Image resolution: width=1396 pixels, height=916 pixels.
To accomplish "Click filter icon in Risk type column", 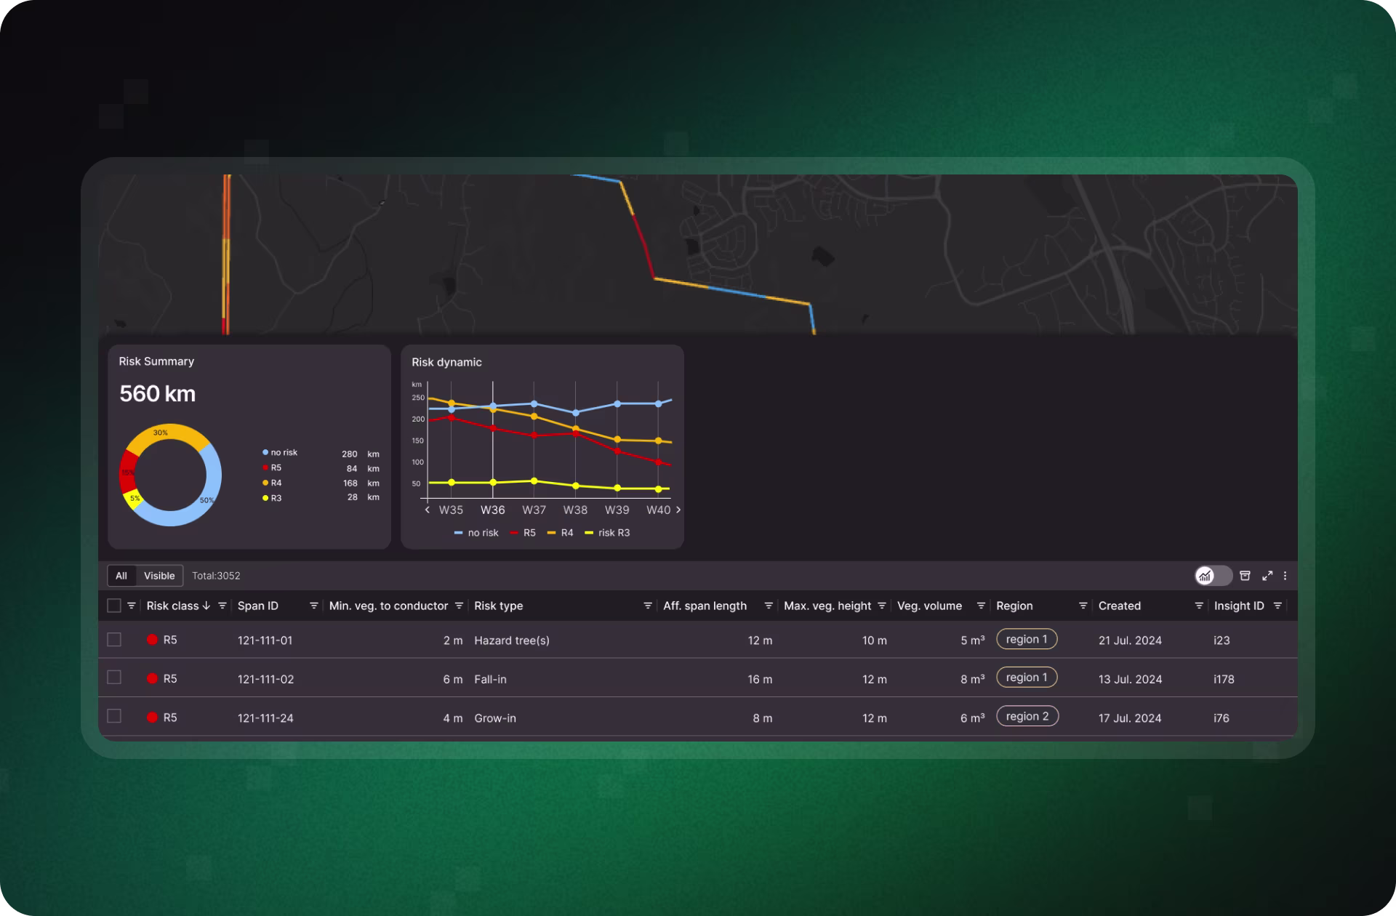I will pos(647,606).
